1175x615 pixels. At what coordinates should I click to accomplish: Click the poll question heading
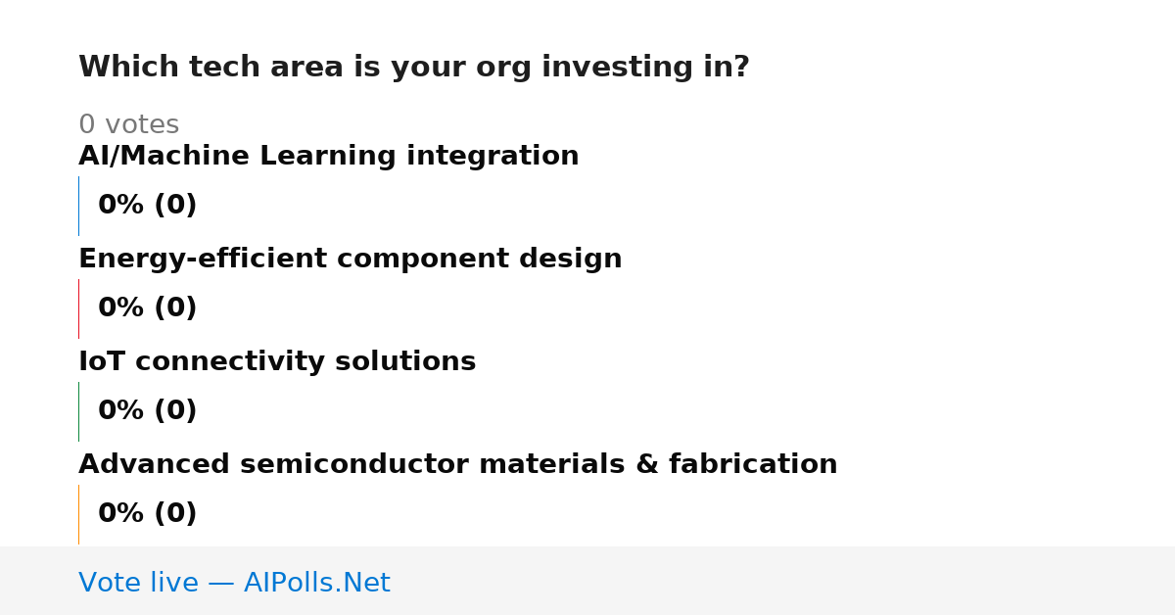pyautogui.click(x=414, y=68)
